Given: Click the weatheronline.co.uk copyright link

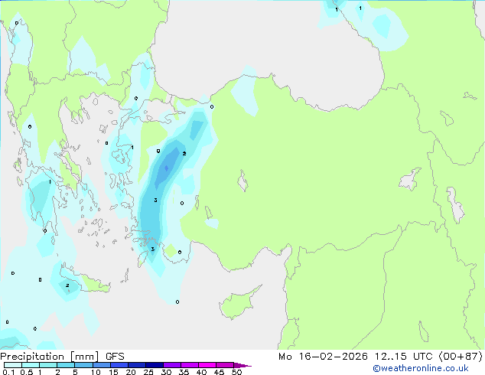Looking at the screenshot, I should [x=421, y=368].
